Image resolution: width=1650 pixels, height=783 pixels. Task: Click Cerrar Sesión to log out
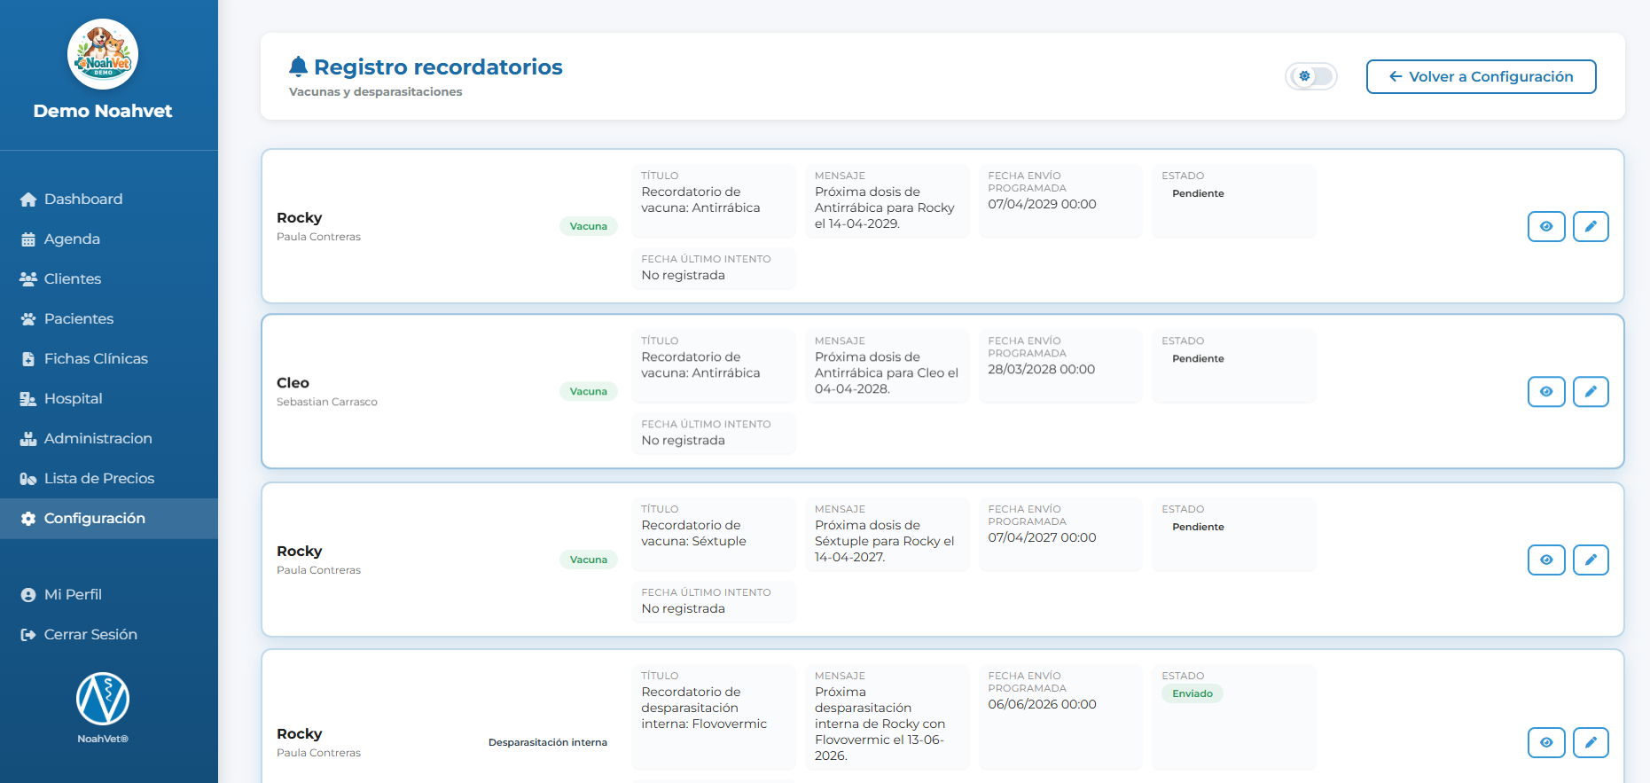pyautogui.click(x=109, y=635)
